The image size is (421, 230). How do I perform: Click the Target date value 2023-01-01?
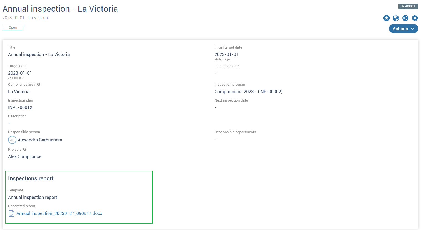[20, 73]
